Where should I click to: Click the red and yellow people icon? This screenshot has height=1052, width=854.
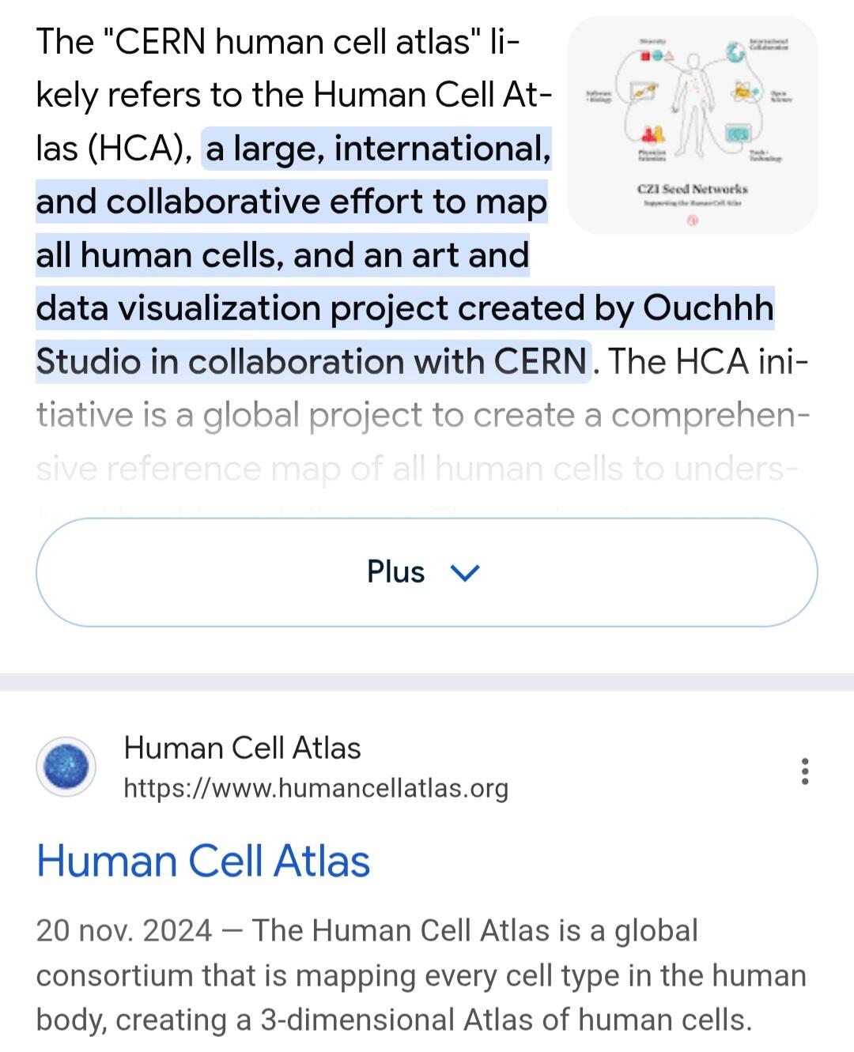point(652,134)
